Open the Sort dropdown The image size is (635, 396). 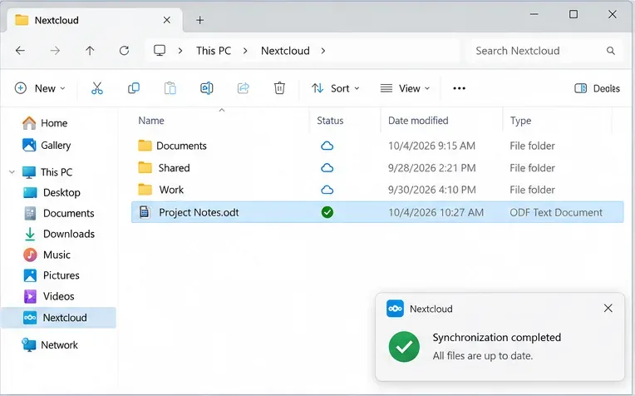(x=335, y=88)
